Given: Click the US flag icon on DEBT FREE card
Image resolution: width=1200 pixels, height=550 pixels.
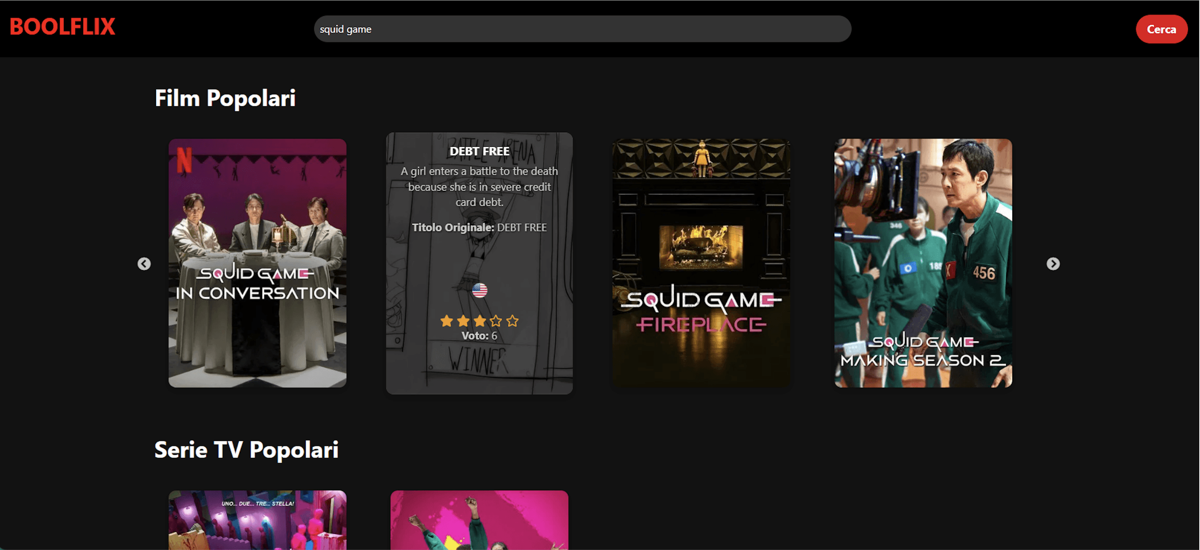Looking at the screenshot, I should 479,290.
